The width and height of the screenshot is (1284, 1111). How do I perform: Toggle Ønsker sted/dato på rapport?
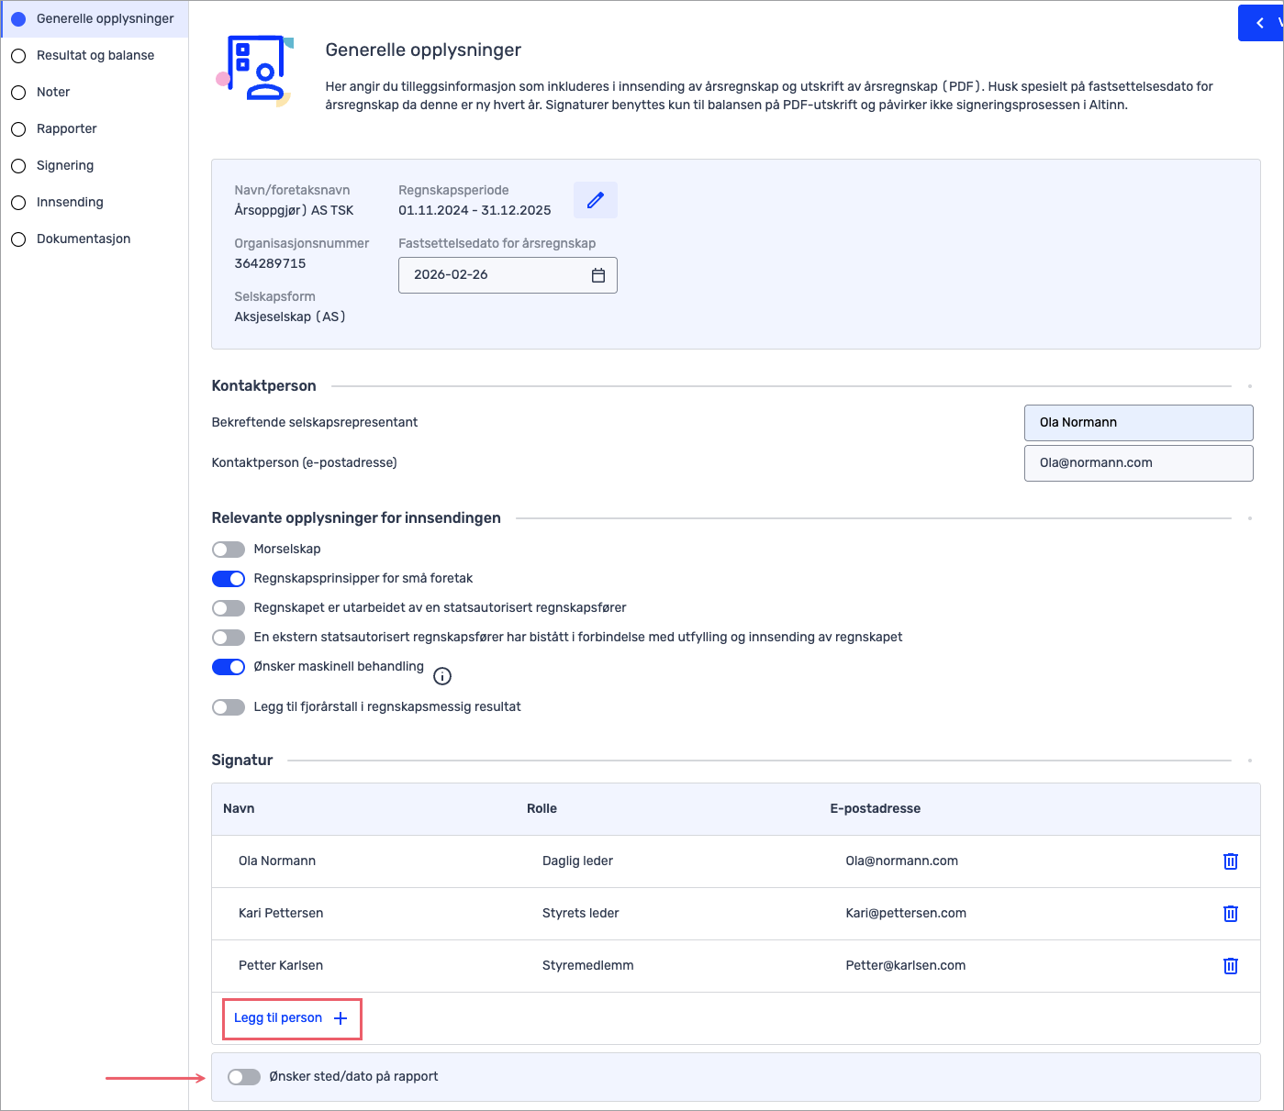[244, 1077]
